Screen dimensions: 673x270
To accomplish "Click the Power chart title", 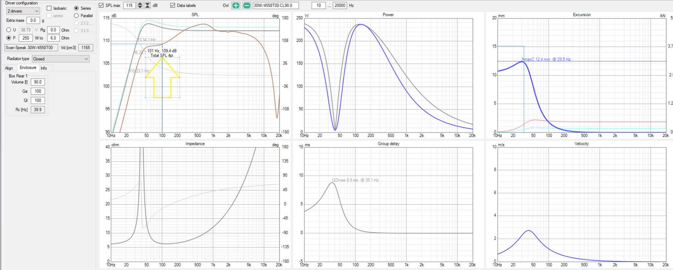I will (x=388, y=15).
